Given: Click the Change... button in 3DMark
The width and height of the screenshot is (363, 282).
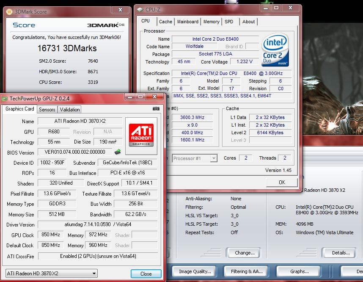Looking at the screenshot, I should [245, 253].
